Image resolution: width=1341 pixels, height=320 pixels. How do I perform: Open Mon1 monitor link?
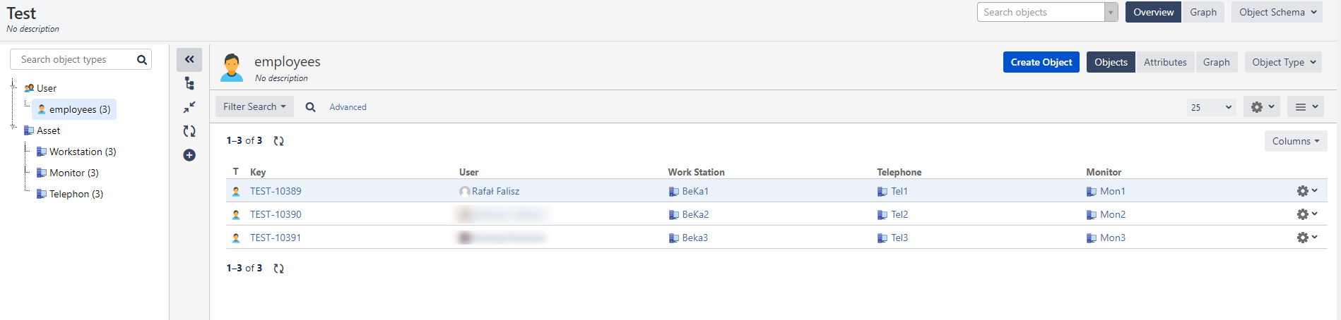1113,191
